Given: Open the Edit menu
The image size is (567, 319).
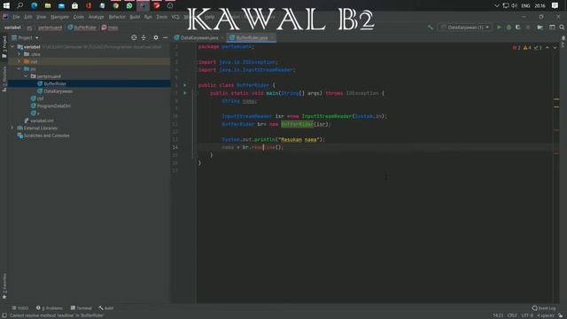Looking at the screenshot, I should (x=28, y=17).
